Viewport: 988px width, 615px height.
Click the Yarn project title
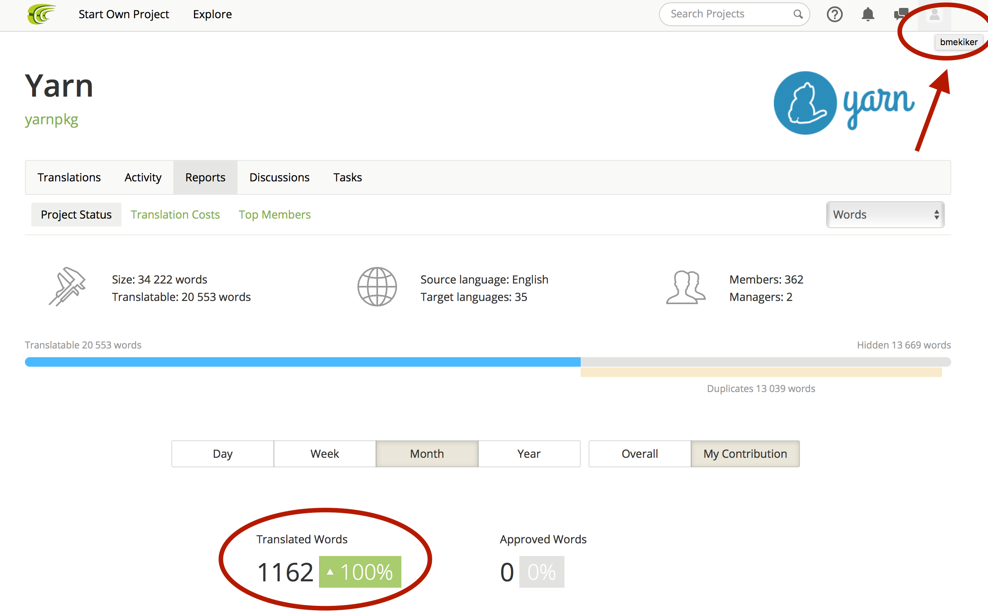pos(59,86)
